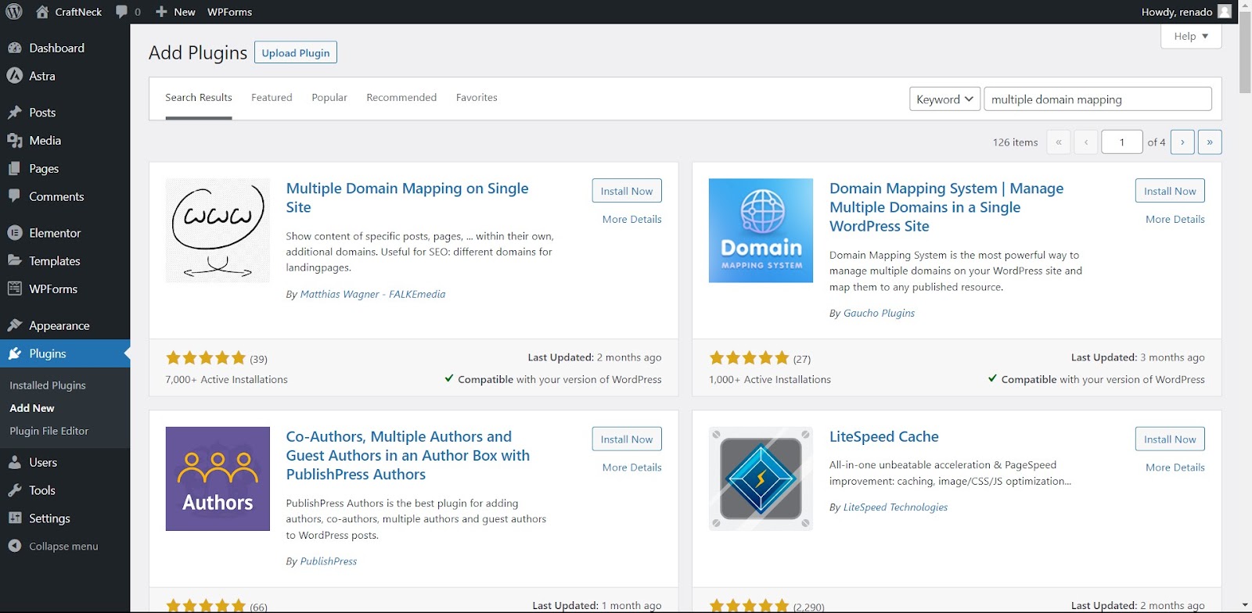Open the Co-Authors, Multiple Authors title link
Image resolution: width=1252 pixels, height=613 pixels.
point(408,455)
